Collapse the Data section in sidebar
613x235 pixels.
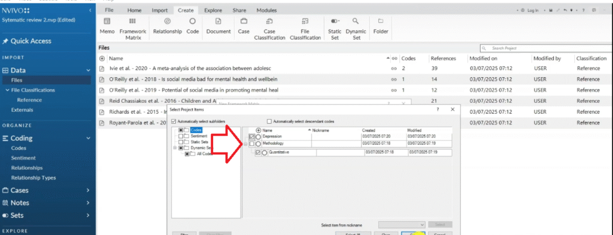[88, 71]
